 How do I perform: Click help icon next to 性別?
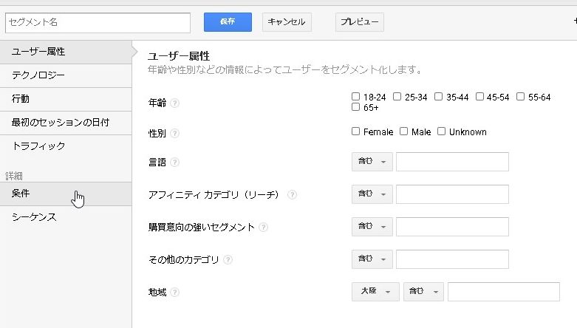tap(174, 134)
